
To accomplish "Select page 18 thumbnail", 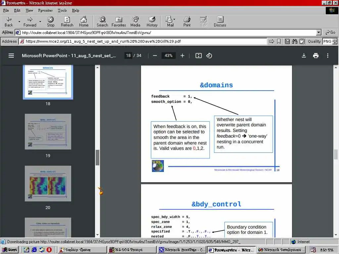I will (x=48, y=82).
